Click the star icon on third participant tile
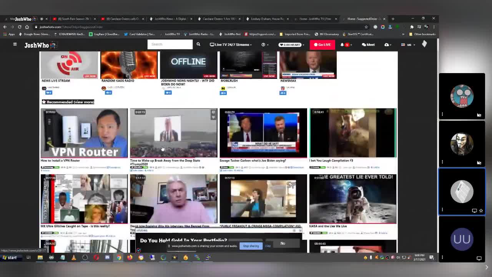The image size is (492, 277). 481,211
